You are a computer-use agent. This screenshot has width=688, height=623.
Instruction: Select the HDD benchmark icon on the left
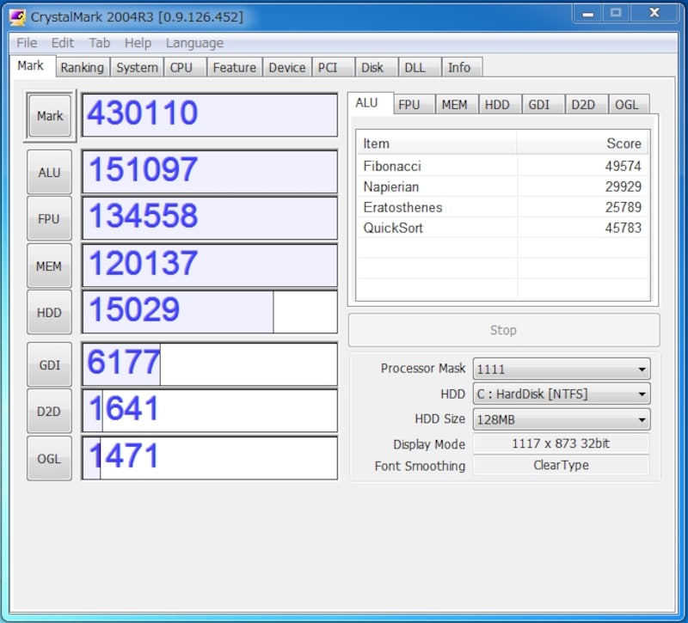[48, 312]
